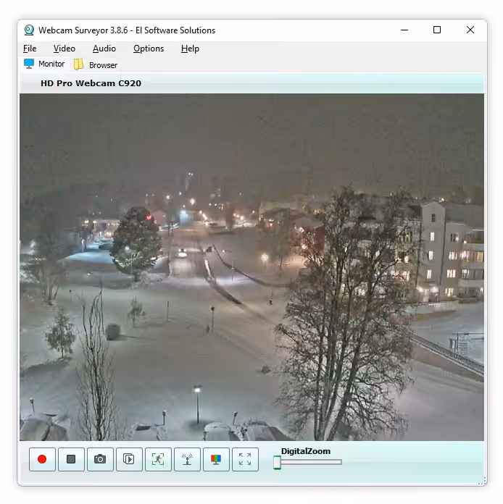Click the HD Pro Webcam C920 header

(x=91, y=83)
